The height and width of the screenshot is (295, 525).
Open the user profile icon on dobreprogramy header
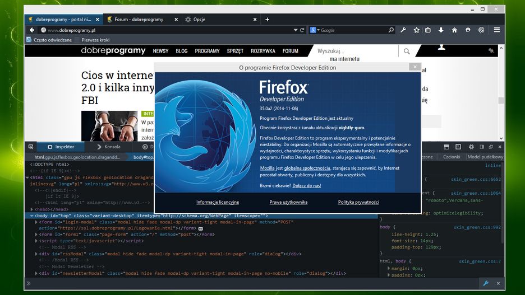click(441, 47)
